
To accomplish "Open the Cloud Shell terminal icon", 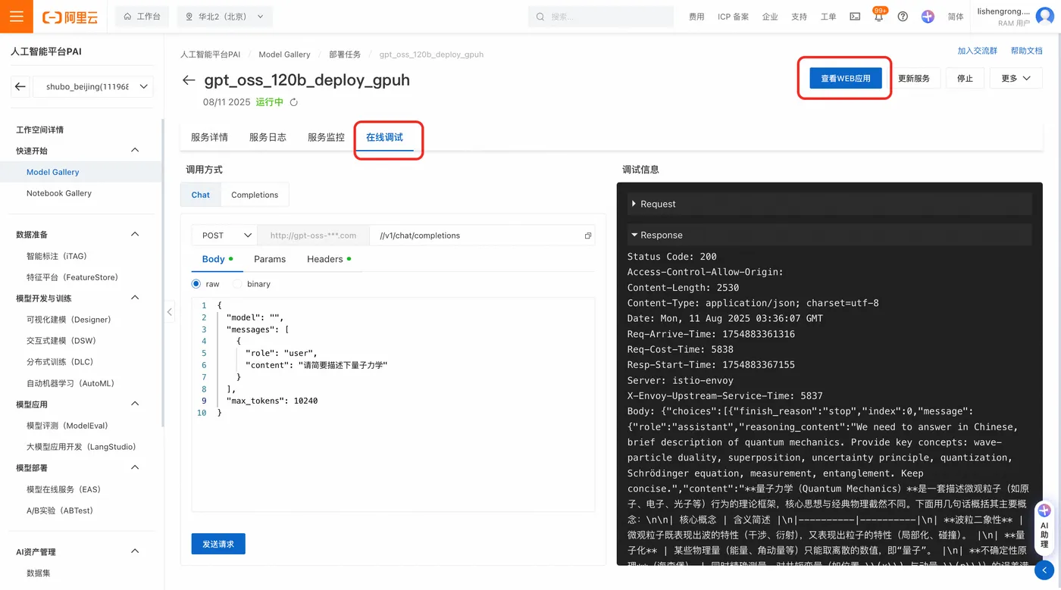I will coord(855,17).
